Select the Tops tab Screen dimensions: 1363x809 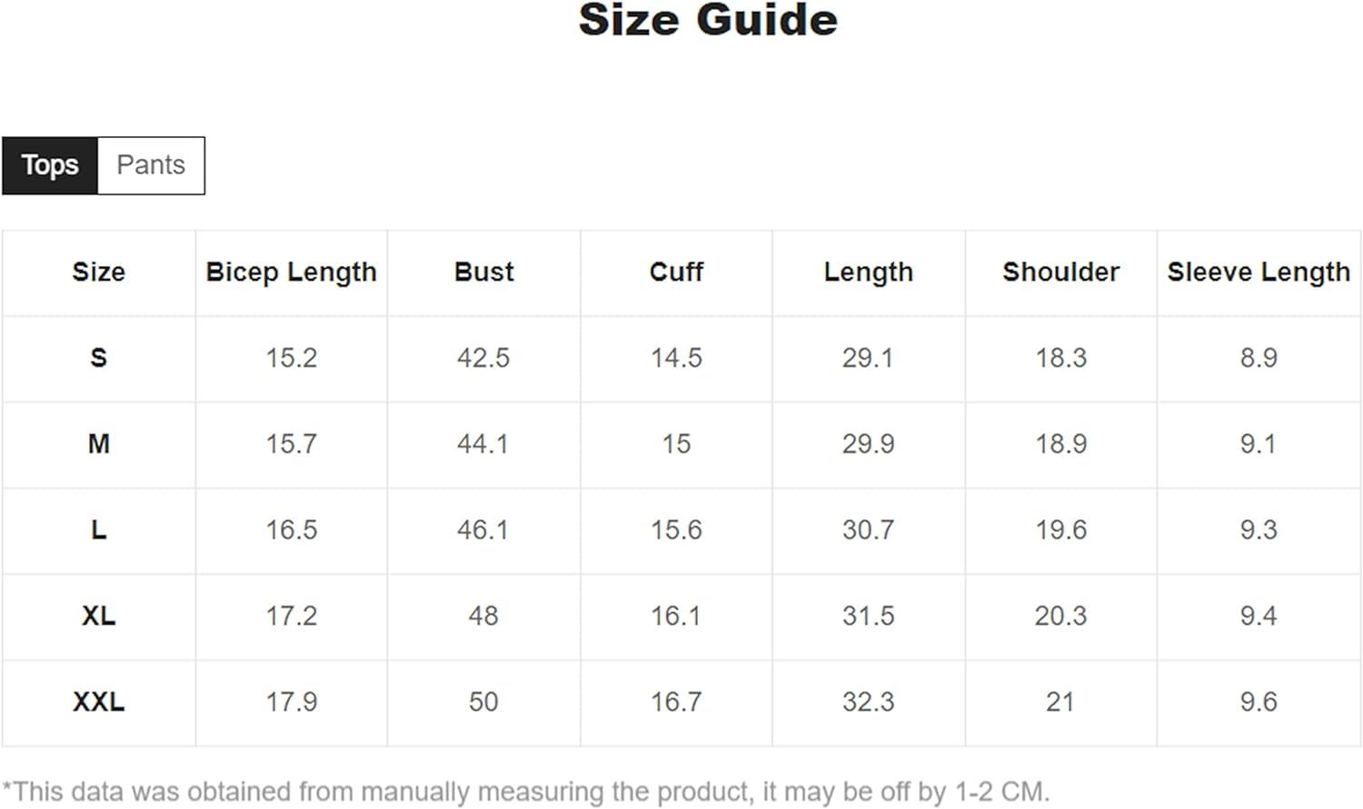tap(50, 165)
